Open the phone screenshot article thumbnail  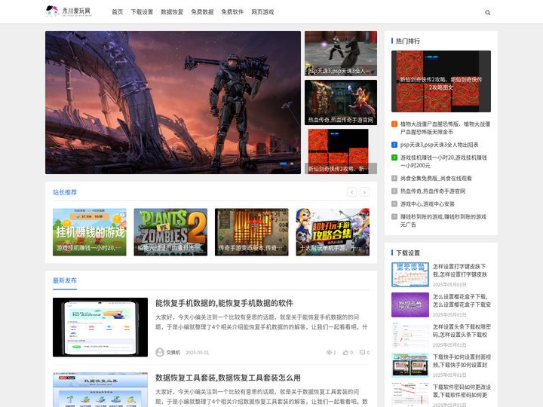click(x=100, y=327)
